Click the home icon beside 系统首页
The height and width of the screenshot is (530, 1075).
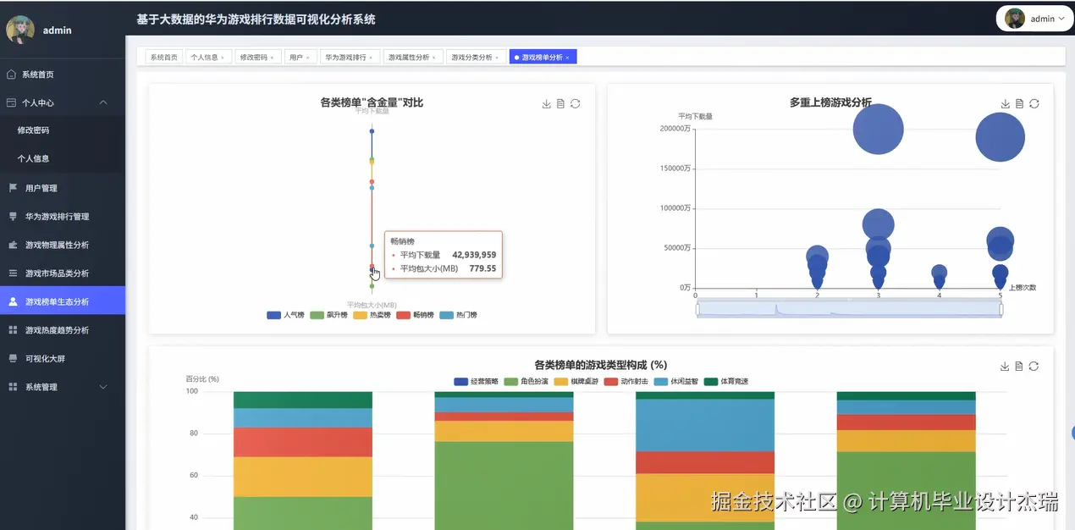point(12,75)
